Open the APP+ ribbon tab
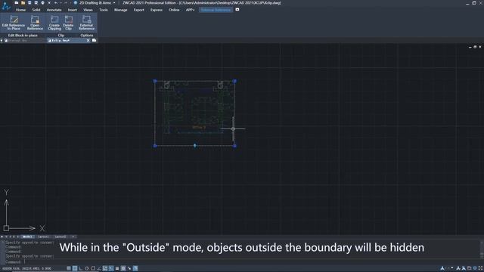The image size is (484, 272). (x=190, y=10)
